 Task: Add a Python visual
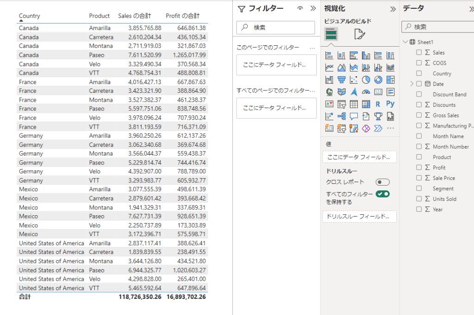[390, 104]
